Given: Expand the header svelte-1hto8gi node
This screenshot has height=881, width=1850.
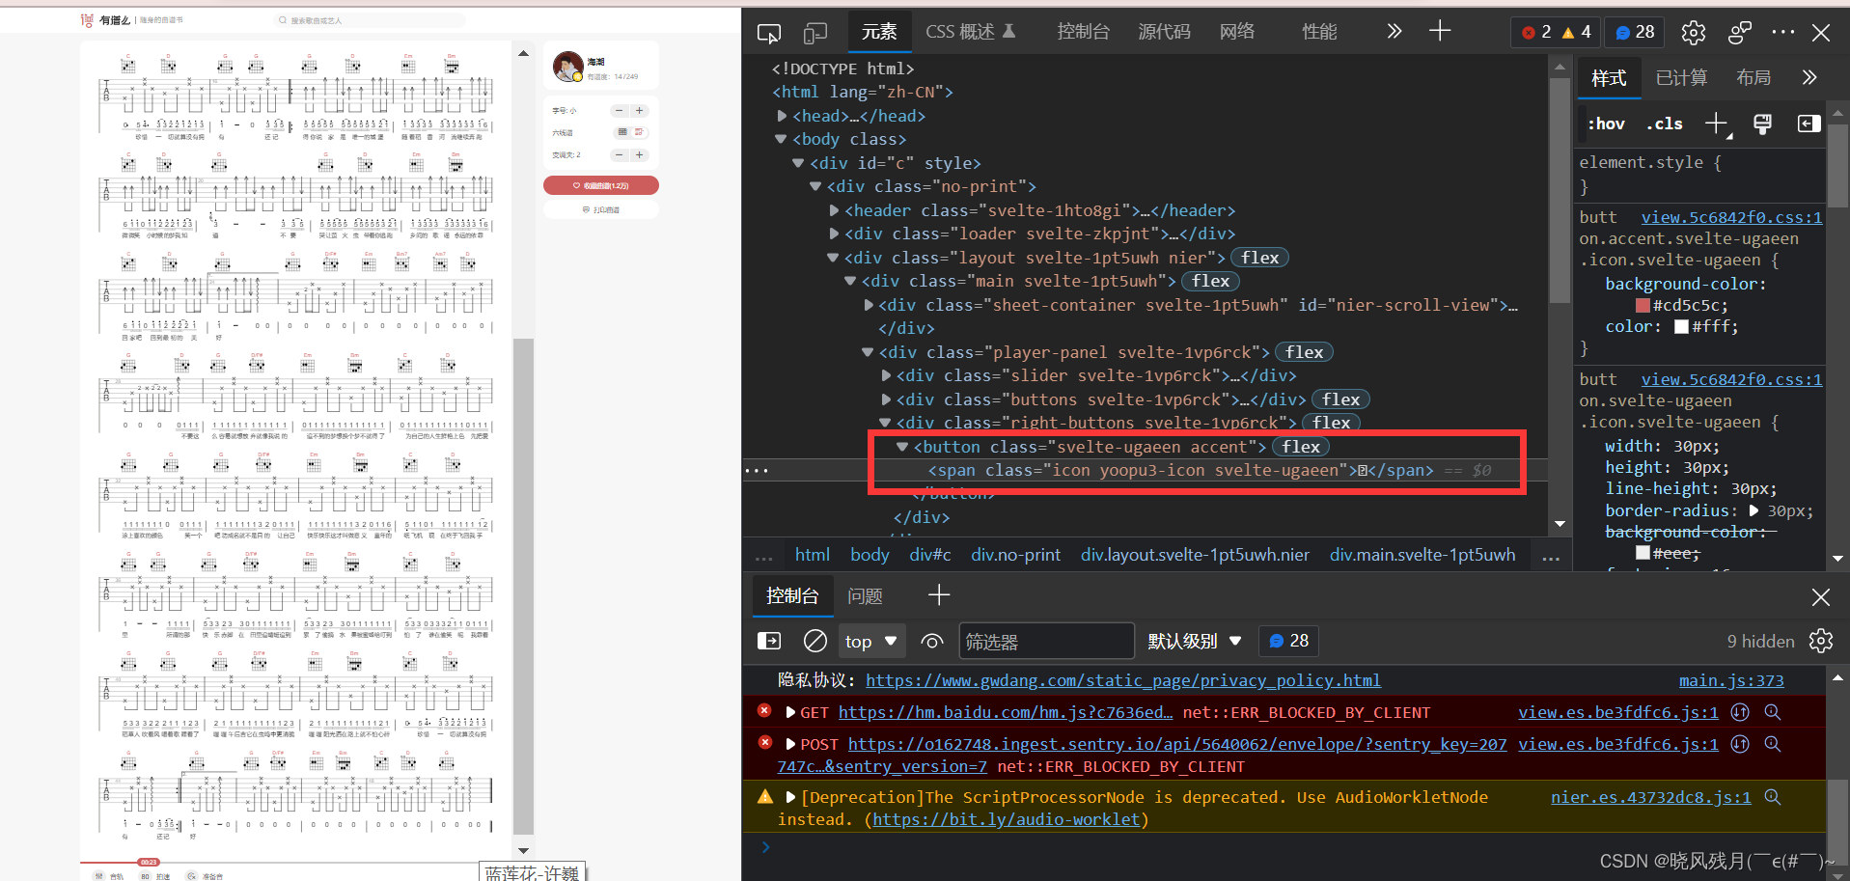Looking at the screenshot, I should (834, 210).
